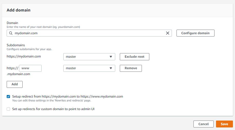Add a new subdomain with Add button

15,84
